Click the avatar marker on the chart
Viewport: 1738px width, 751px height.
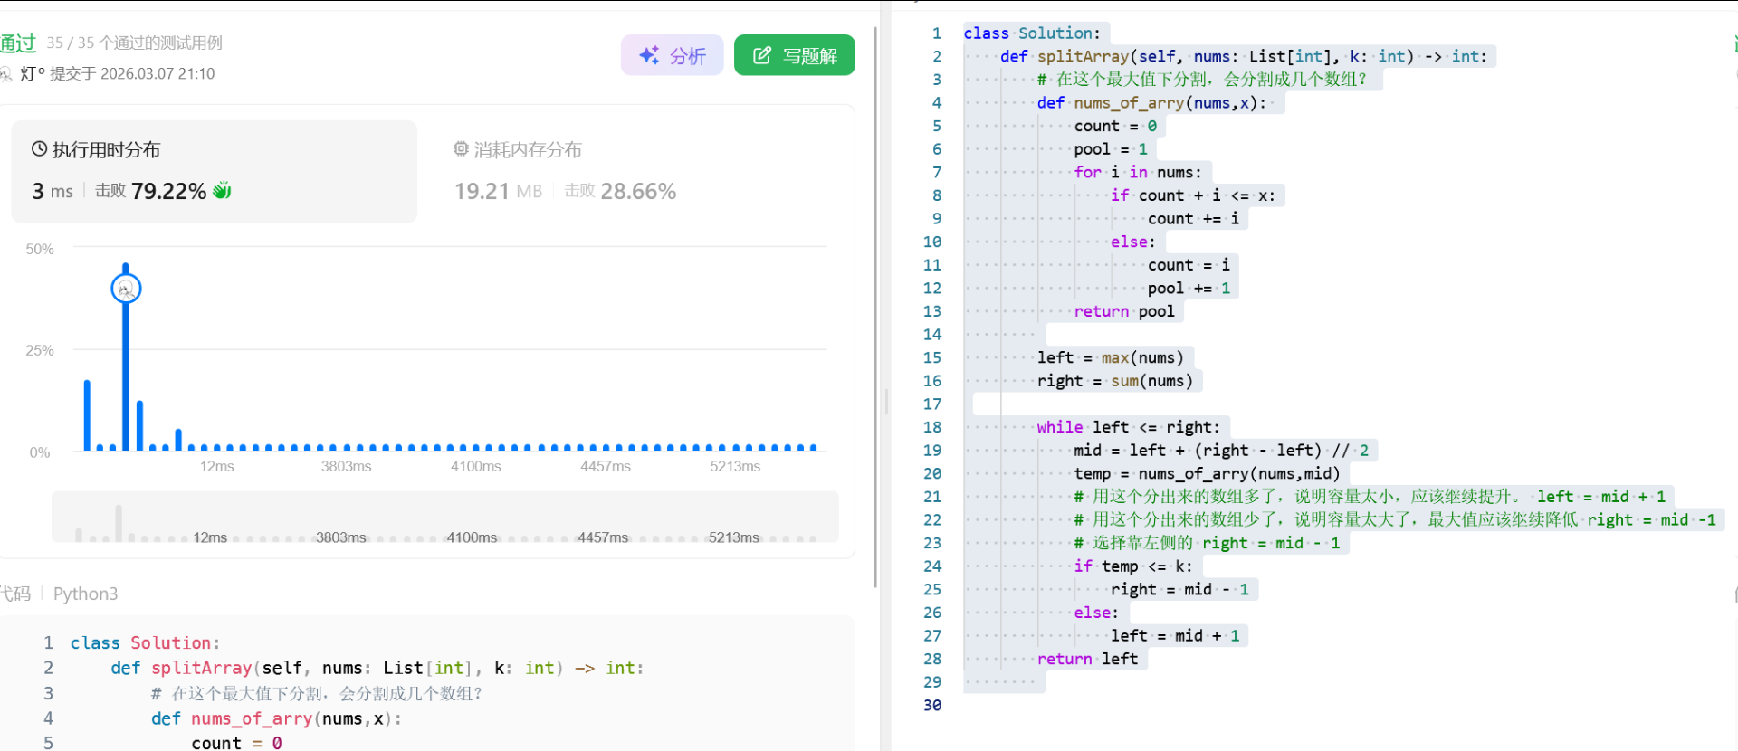tap(126, 289)
